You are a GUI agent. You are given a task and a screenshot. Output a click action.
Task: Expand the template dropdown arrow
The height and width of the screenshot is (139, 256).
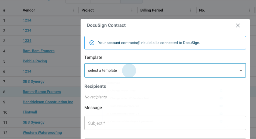(241, 70)
